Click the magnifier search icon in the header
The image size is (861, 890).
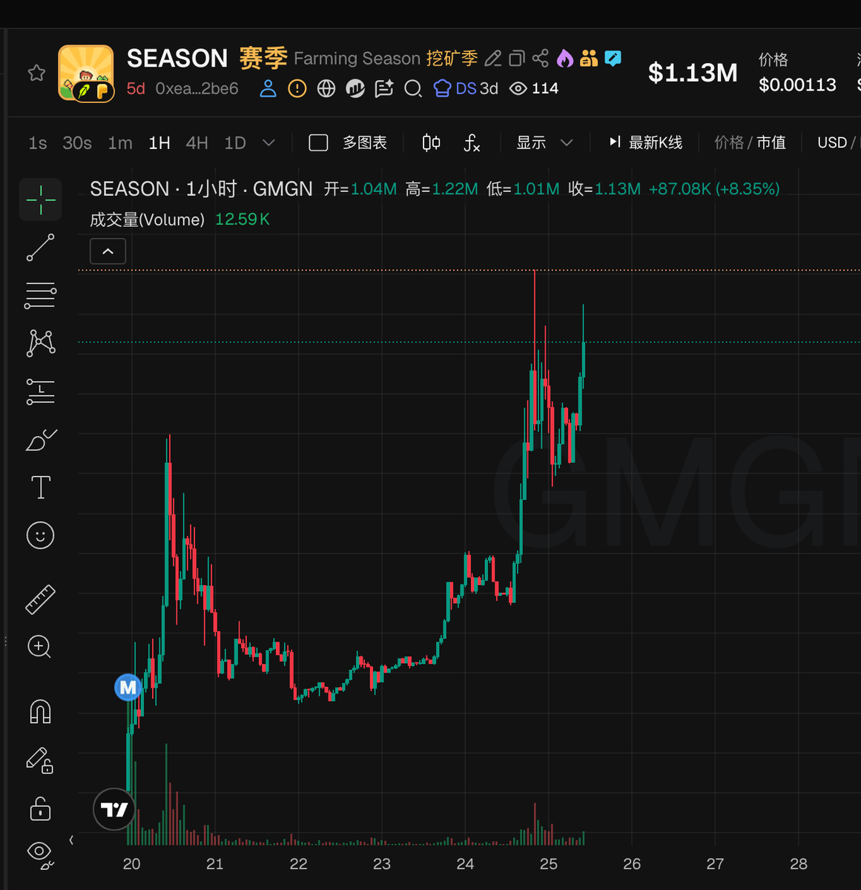pos(413,89)
